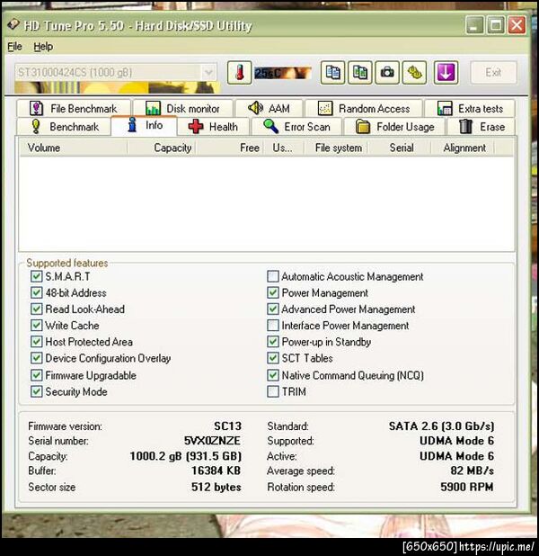Toggle the Host Protected Area checkbox
Image resolution: width=539 pixels, height=556 pixels.
pyautogui.click(x=36, y=342)
